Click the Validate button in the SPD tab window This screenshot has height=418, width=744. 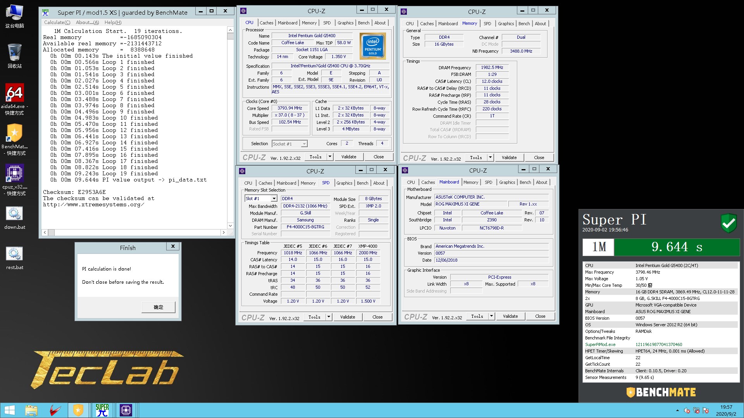coord(348,317)
